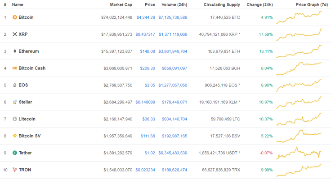This screenshot has height=179, width=331.
Task: Open the Ethereum 7-day price graph
Action: [x=299, y=51]
